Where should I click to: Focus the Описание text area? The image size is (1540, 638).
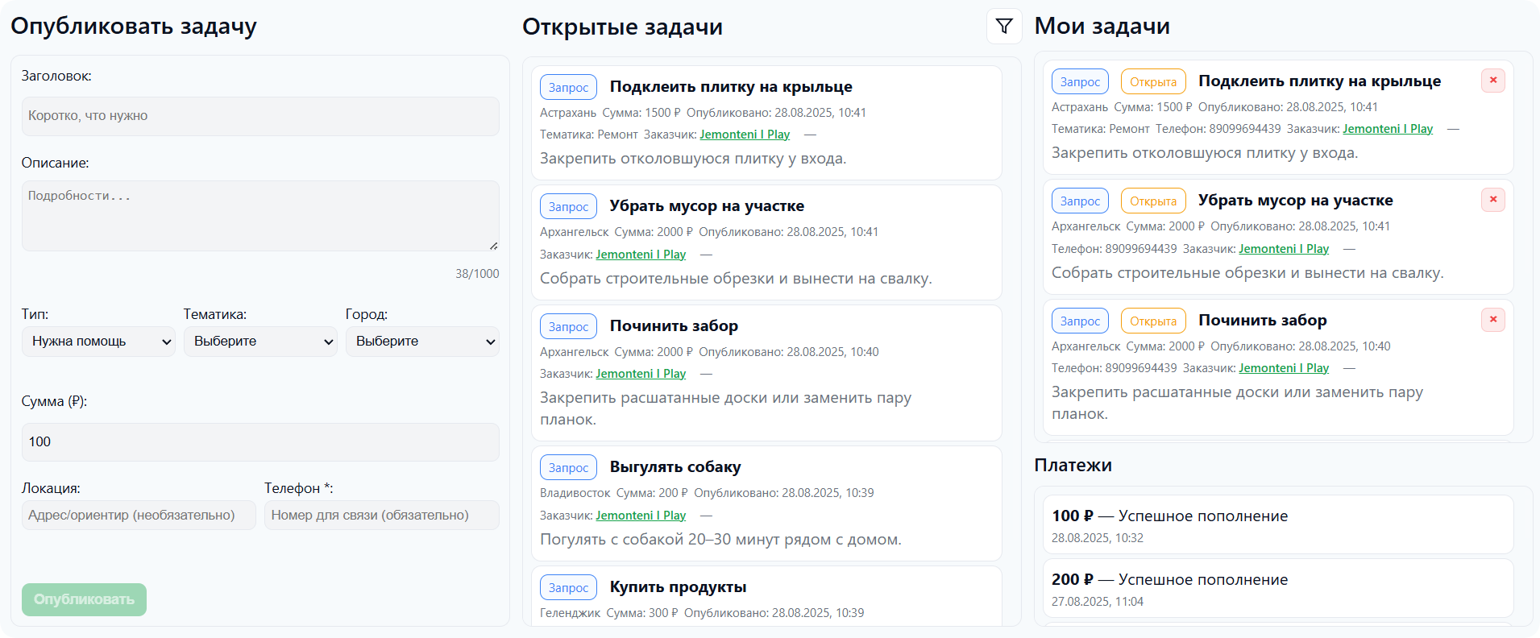[x=259, y=215]
